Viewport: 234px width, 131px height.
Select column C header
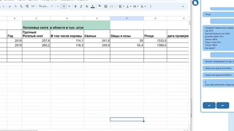[x=36, y=19]
